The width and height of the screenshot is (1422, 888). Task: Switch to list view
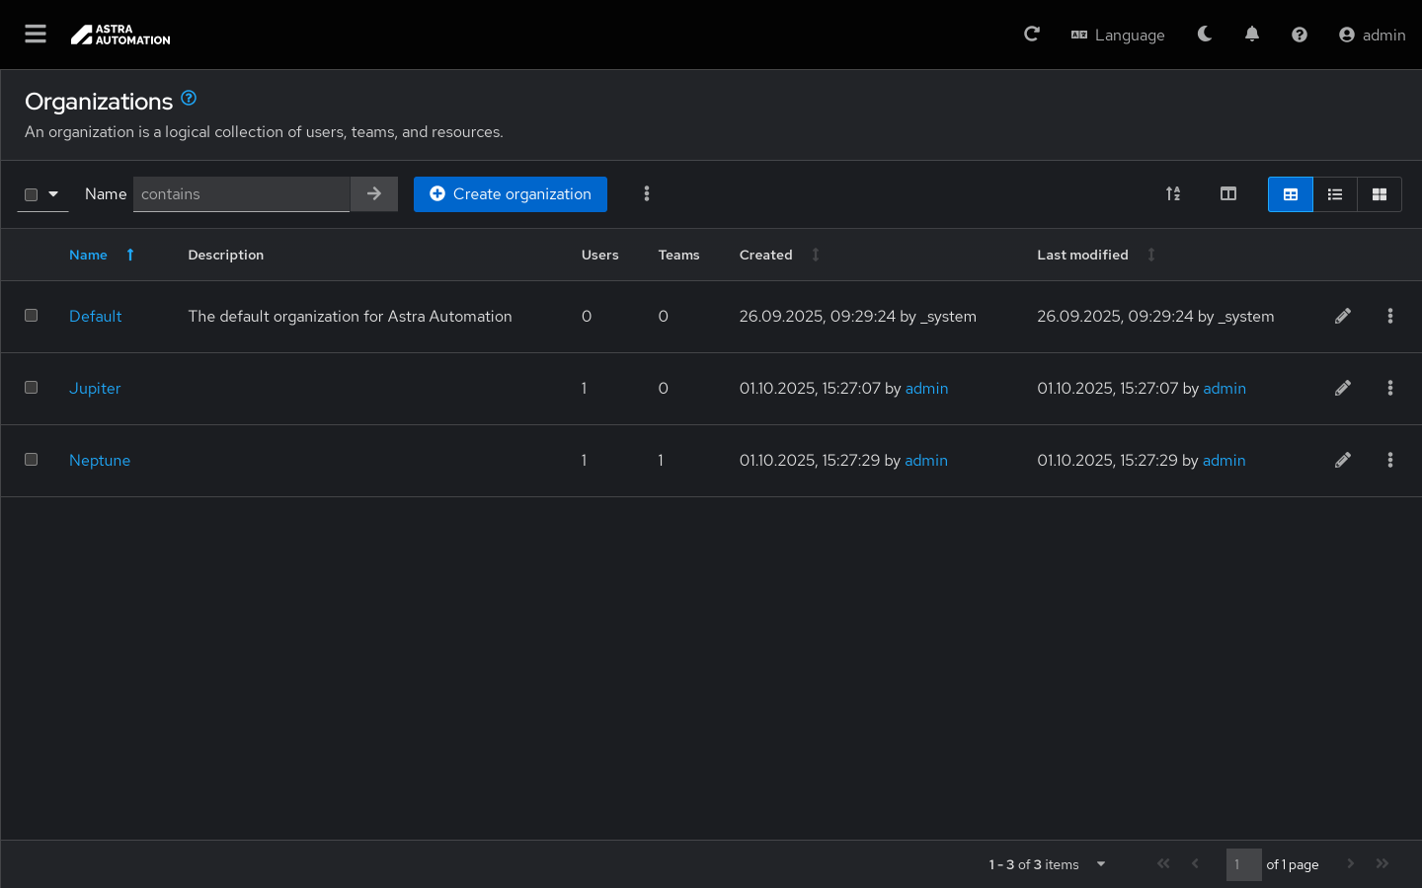coord(1335,194)
